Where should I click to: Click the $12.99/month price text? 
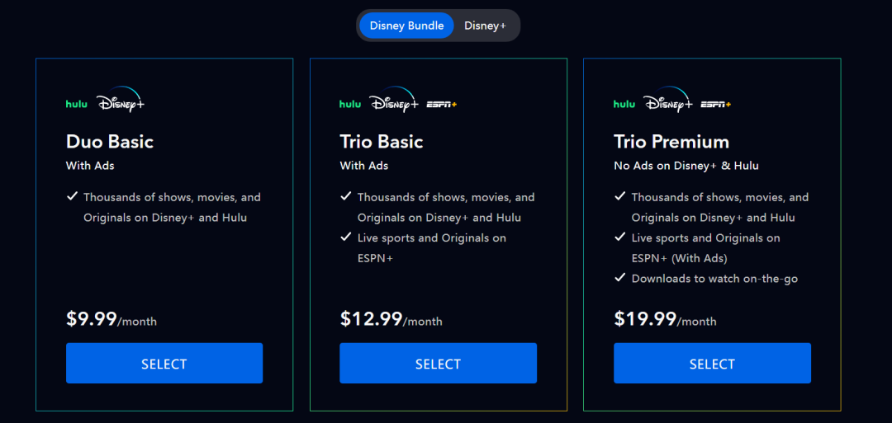coord(391,320)
